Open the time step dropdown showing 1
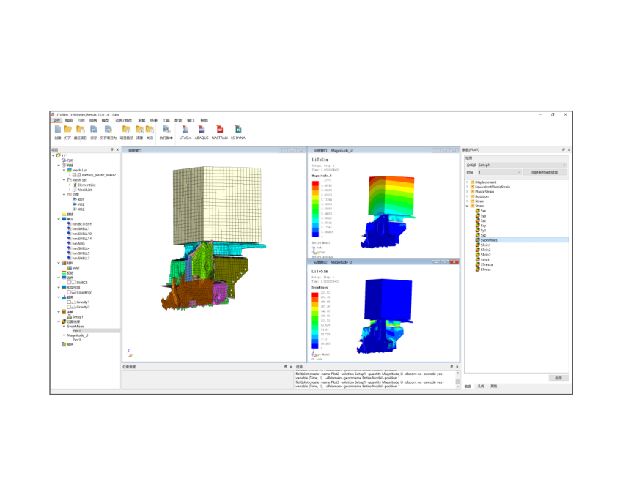The image size is (623, 498). [x=499, y=172]
